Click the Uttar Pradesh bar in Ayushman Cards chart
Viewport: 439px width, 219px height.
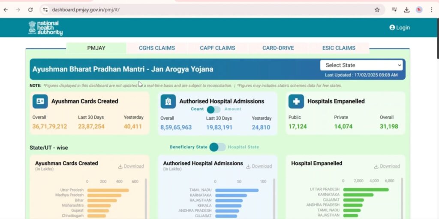108,190
